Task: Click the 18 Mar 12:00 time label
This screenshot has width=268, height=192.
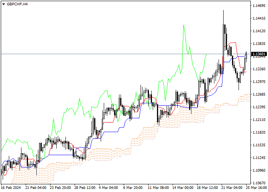Action: click(x=208, y=188)
